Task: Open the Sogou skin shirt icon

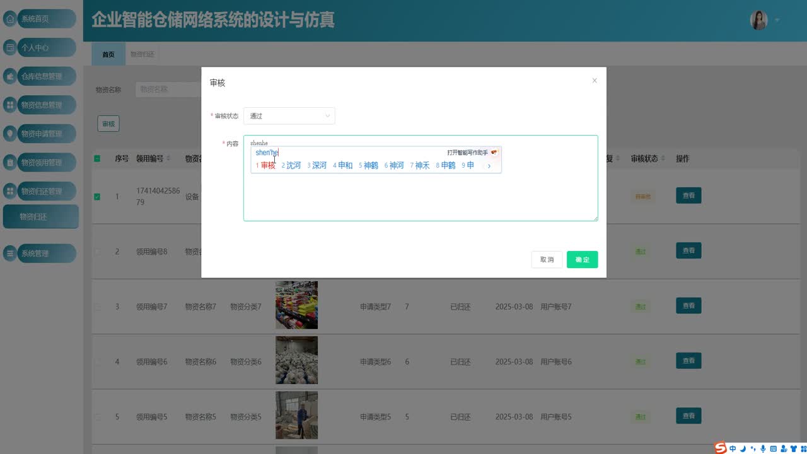Action: (x=792, y=449)
